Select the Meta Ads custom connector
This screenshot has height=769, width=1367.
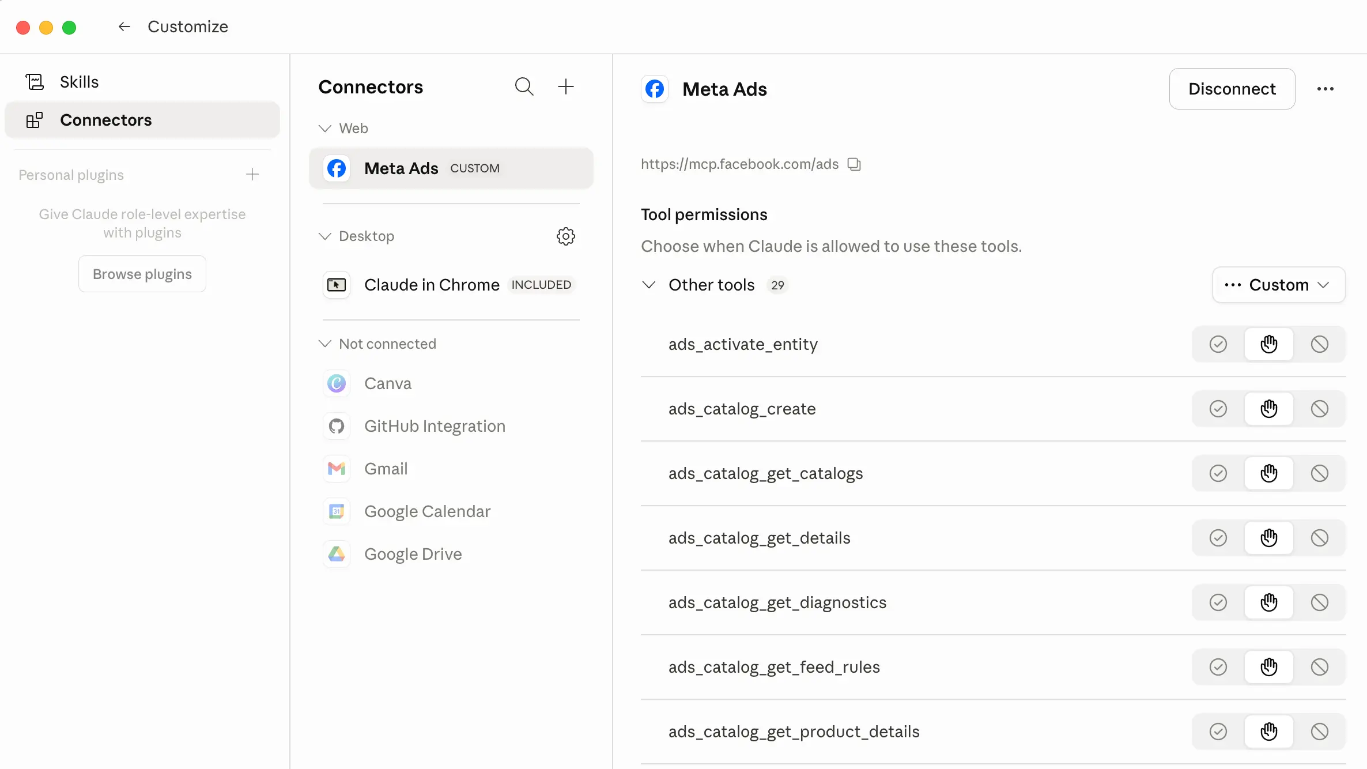point(451,168)
